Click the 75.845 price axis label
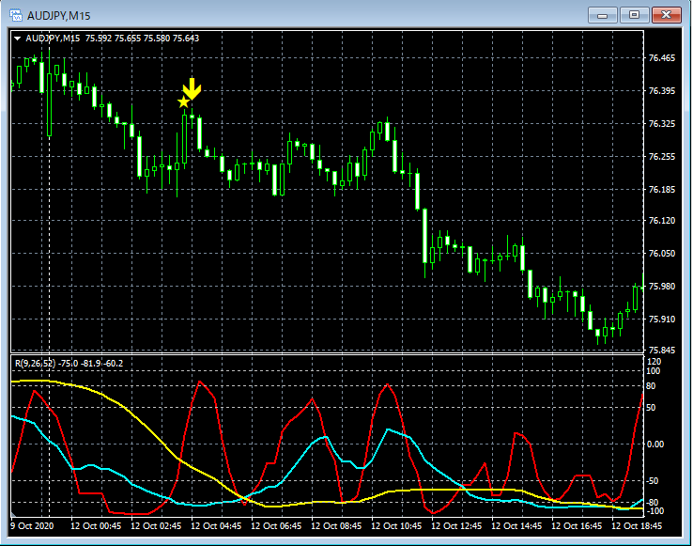The height and width of the screenshot is (546, 693). (662, 350)
